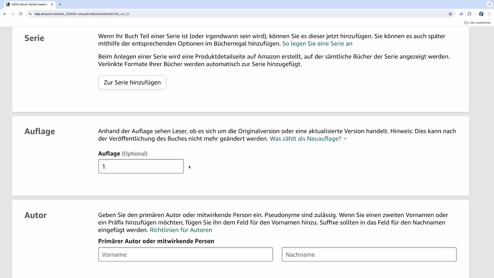The height and width of the screenshot is (278, 494).
Task: Focus the Vorname author field
Action: point(185,254)
